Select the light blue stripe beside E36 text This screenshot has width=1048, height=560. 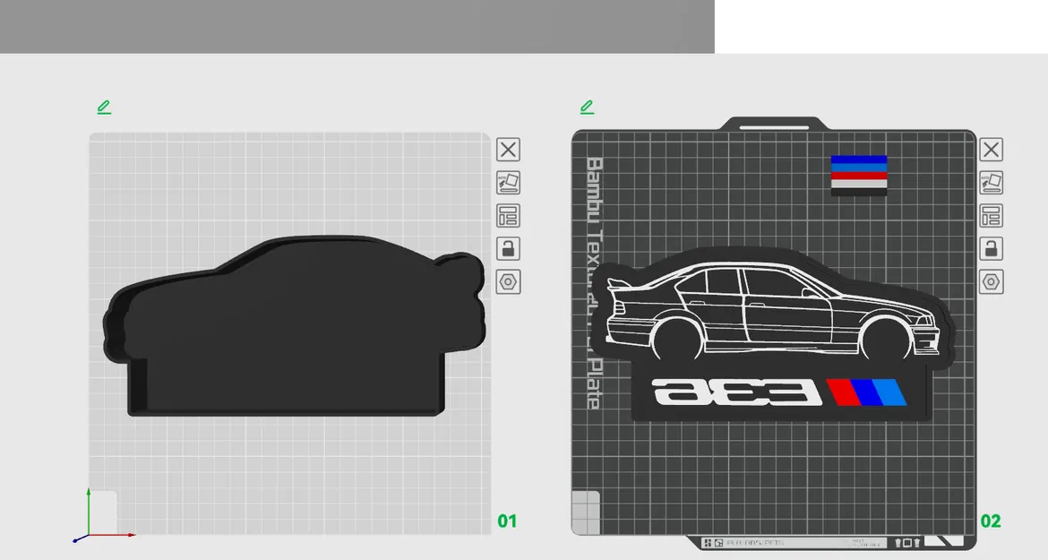tap(889, 392)
